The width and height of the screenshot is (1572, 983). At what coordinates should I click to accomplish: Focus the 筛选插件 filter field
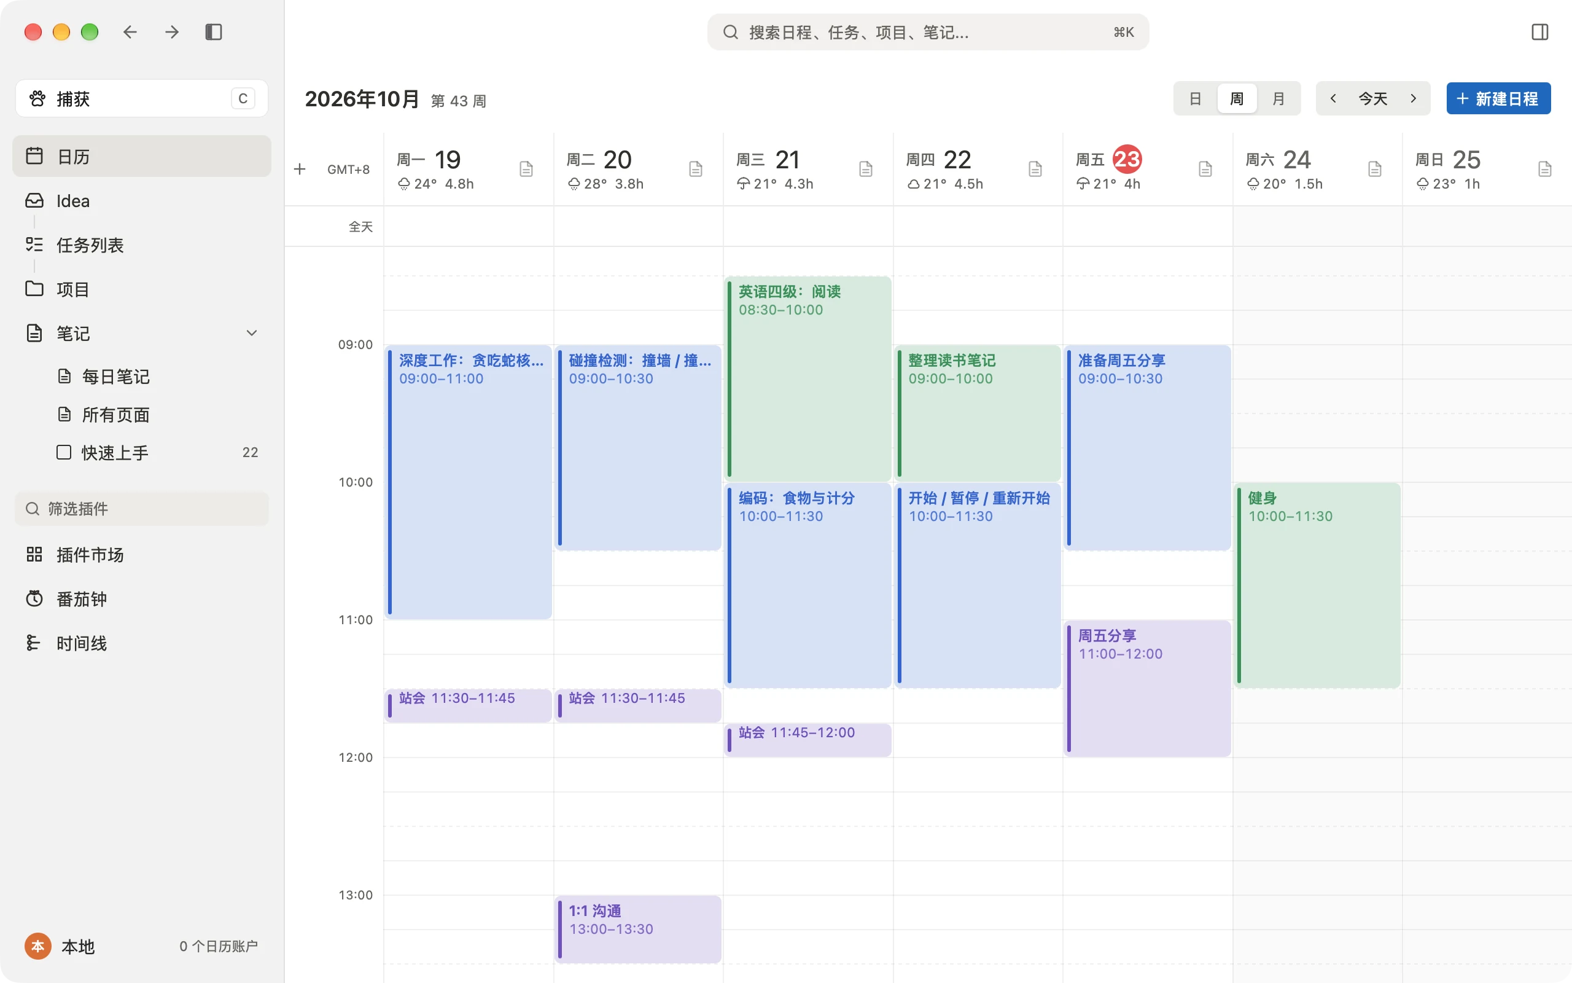click(142, 509)
